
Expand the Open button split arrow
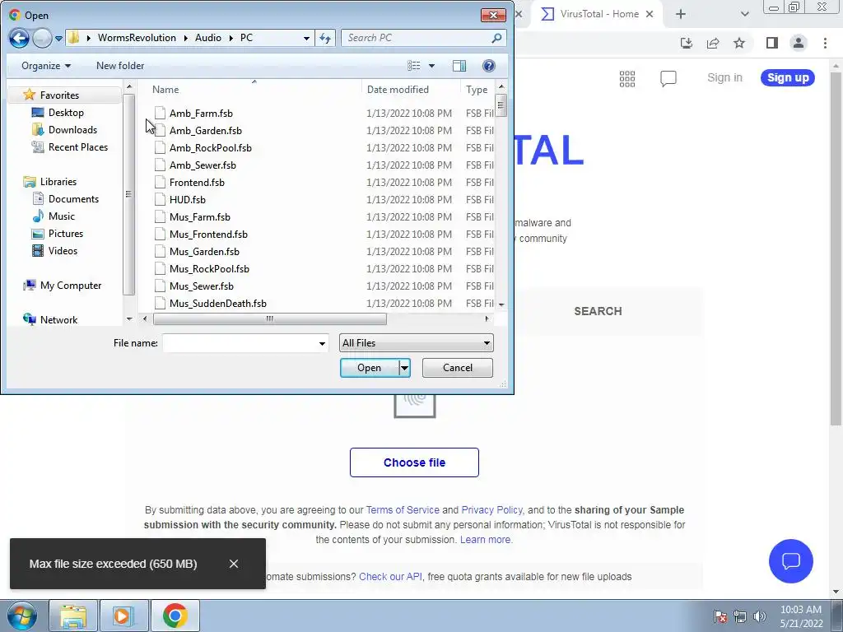click(404, 368)
